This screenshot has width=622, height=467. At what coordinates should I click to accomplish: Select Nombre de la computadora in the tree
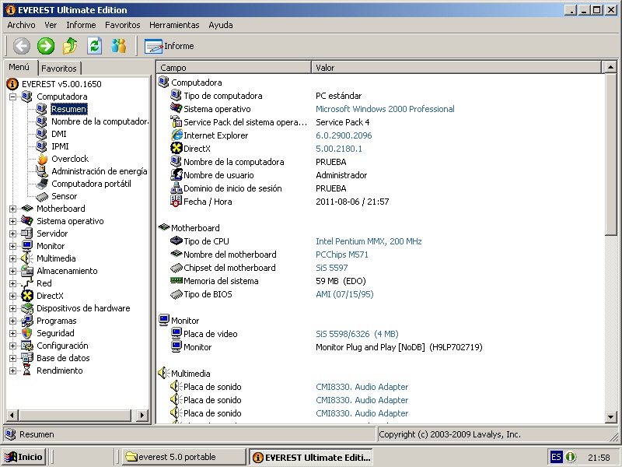(x=100, y=121)
